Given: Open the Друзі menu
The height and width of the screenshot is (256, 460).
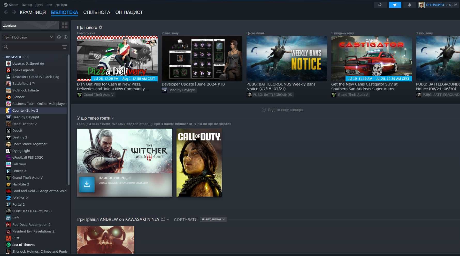Looking at the screenshot, I should tap(39, 5).
